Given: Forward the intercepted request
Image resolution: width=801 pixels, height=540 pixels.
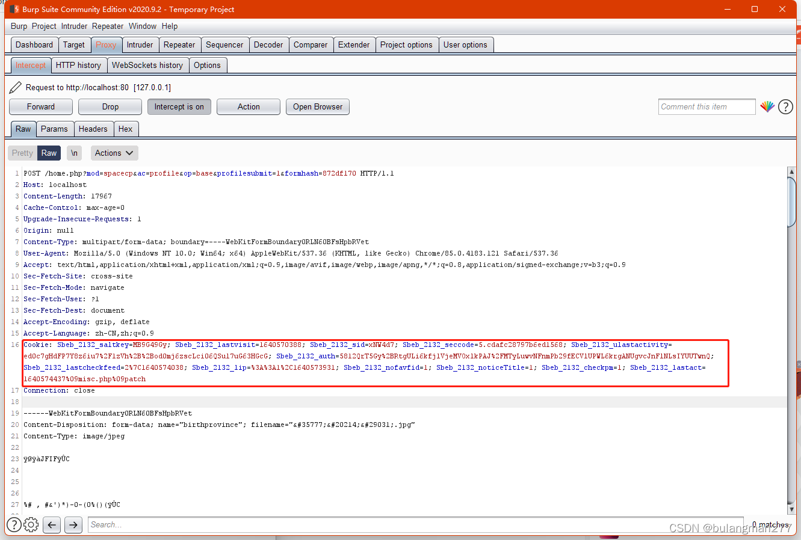Looking at the screenshot, I should (41, 106).
